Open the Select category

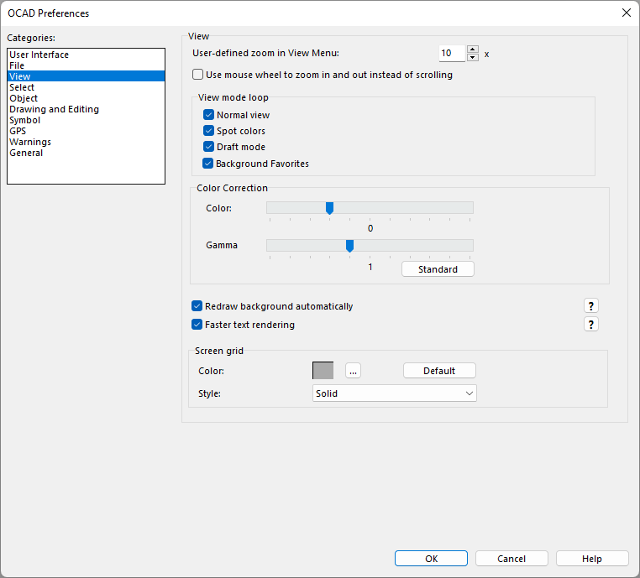pyautogui.click(x=87, y=87)
